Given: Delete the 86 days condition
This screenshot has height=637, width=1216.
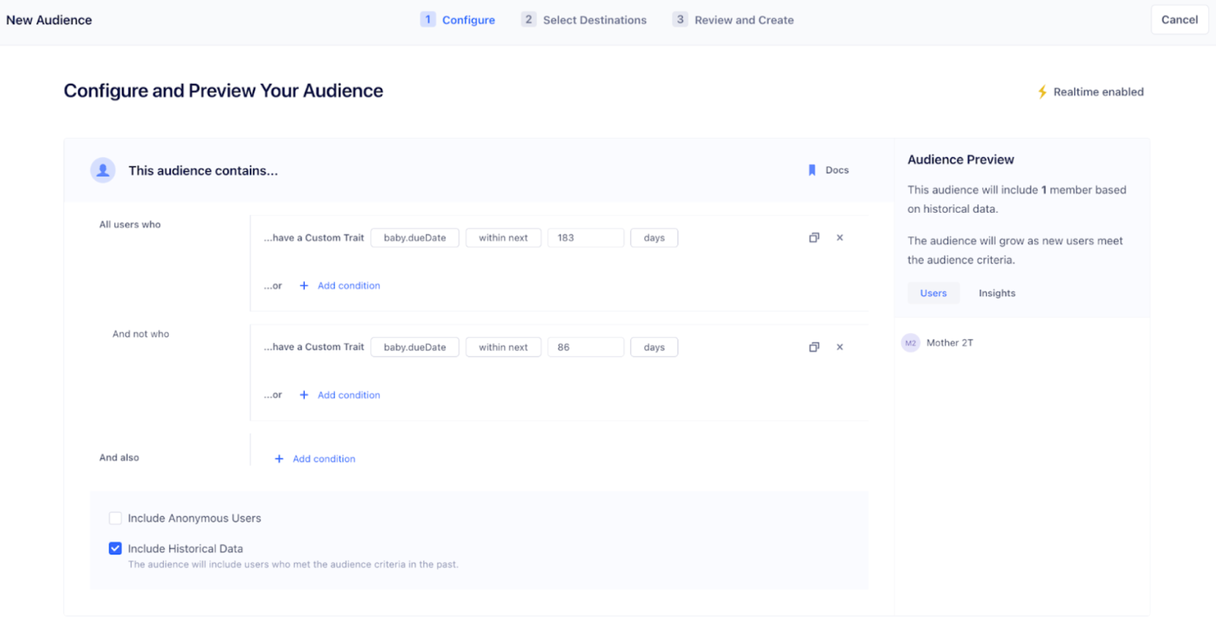Looking at the screenshot, I should [839, 347].
